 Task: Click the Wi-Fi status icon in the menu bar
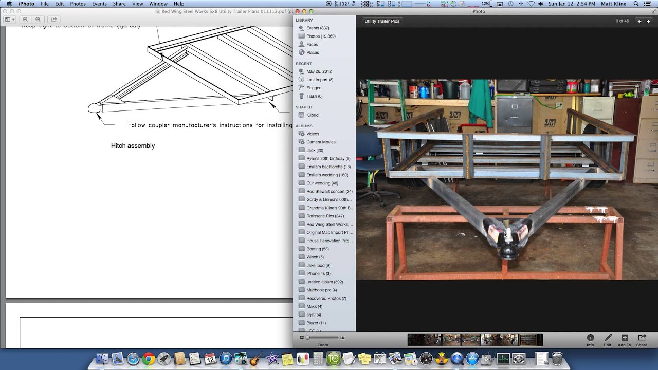531,4
